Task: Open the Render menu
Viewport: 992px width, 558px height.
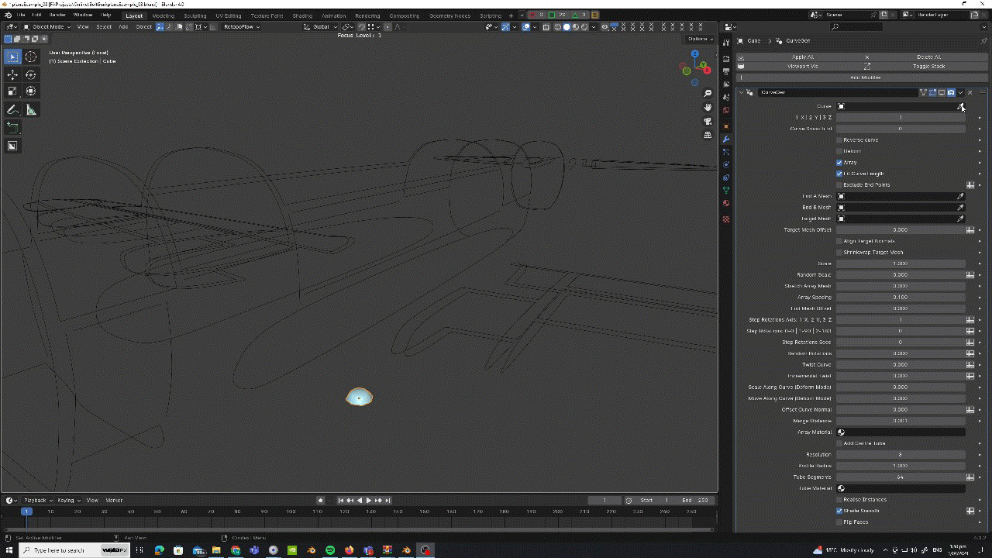Action: tap(57, 15)
